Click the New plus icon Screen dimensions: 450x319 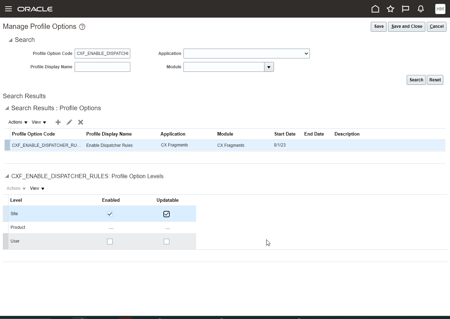pyautogui.click(x=58, y=122)
